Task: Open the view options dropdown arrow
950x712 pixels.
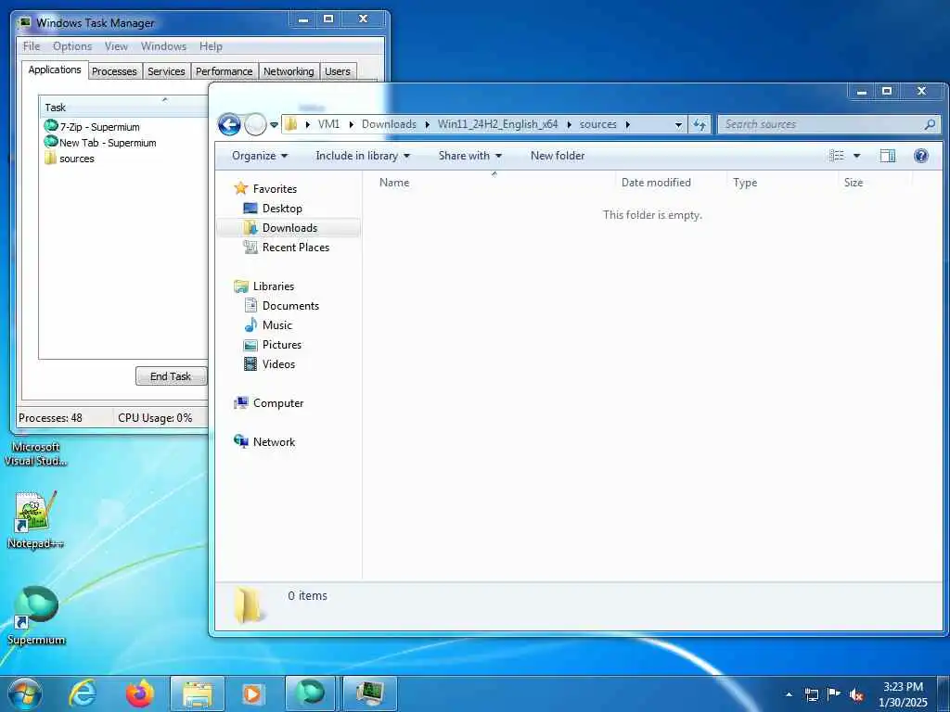Action: tap(856, 156)
